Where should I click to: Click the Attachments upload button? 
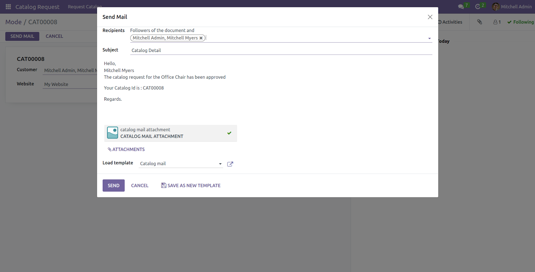pos(126,149)
